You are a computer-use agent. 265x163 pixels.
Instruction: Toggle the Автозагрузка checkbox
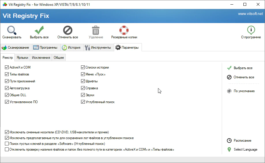(7, 88)
